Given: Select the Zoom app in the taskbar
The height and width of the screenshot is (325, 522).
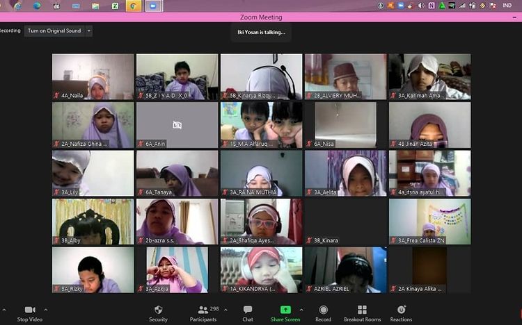Looking at the screenshot, I should tap(152, 6).
